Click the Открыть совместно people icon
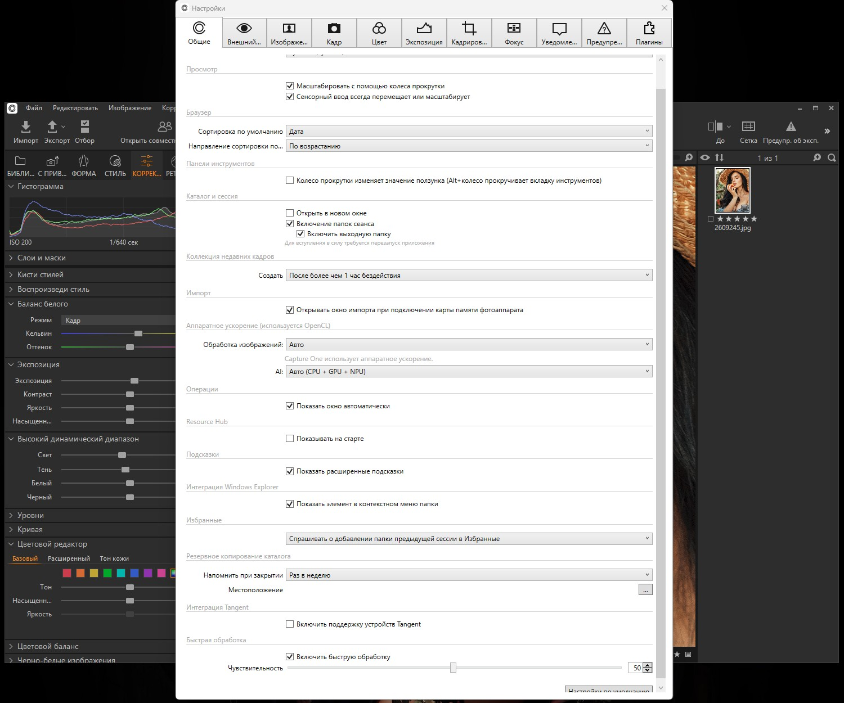The height and width of the screenshot is (703, 844). 165,127
